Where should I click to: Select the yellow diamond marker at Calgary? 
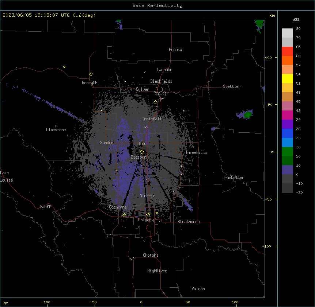tap(148, 215)
